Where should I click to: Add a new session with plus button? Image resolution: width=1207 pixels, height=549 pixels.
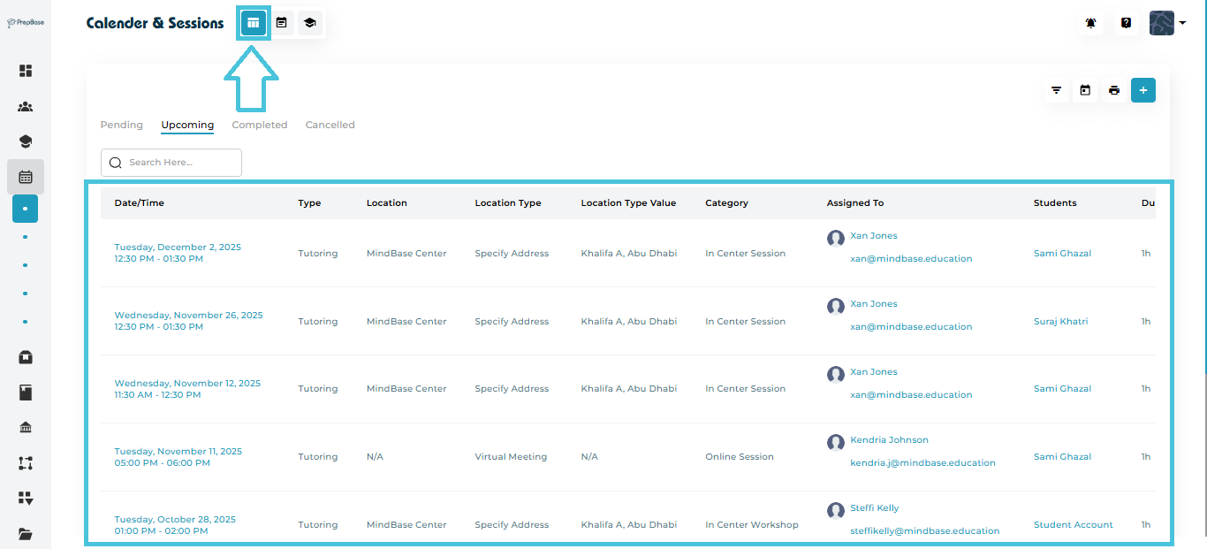pyautogui.click(x=1142, y=90)
